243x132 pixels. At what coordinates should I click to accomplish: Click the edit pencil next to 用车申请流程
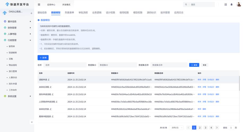(x=53, y=94)
